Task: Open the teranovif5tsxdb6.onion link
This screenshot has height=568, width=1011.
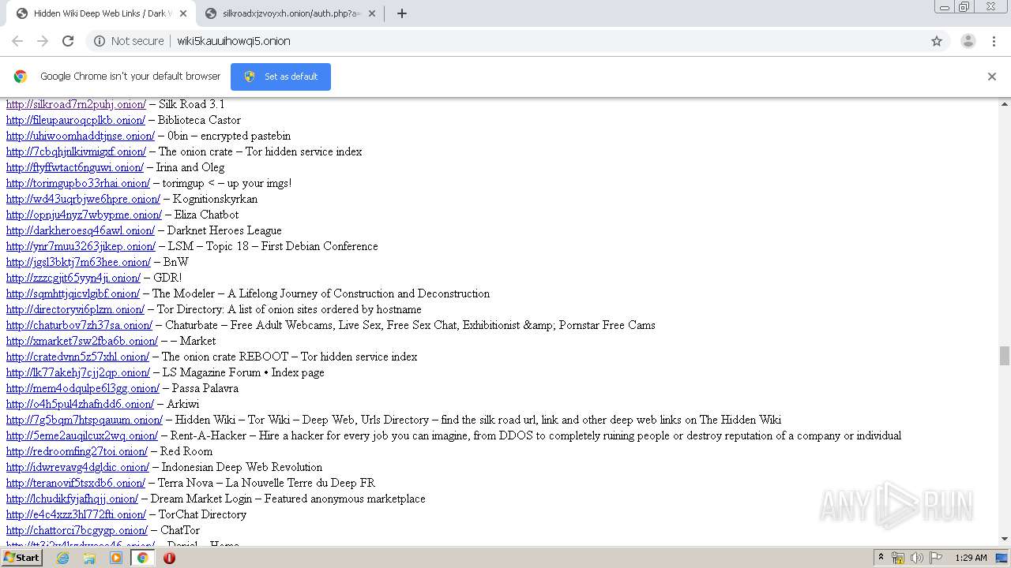Action: [x=76, y=483]
